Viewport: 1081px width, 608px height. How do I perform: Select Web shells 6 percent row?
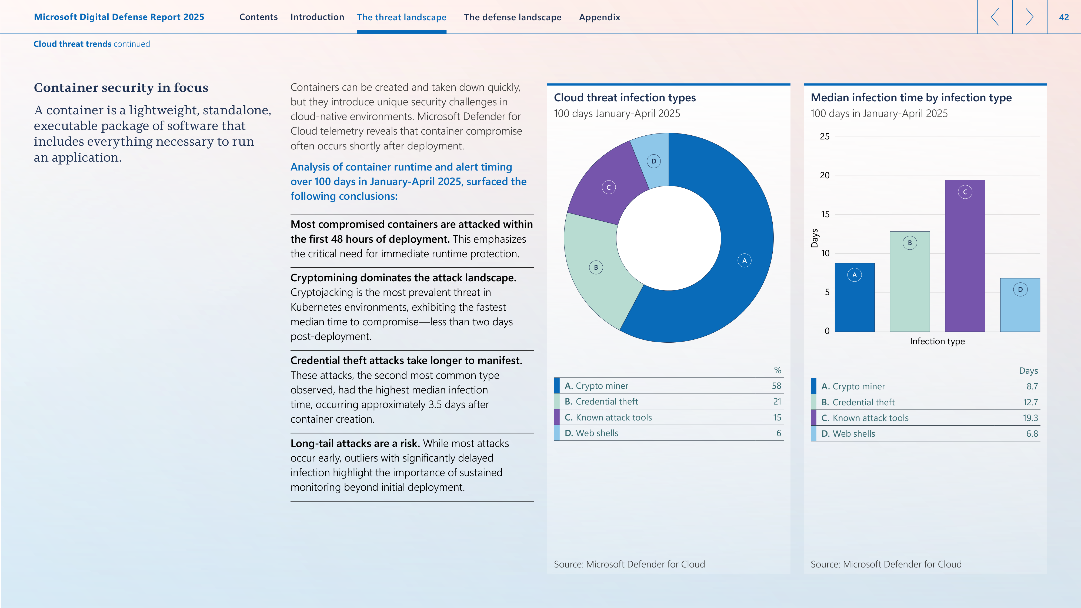(669, 433)
